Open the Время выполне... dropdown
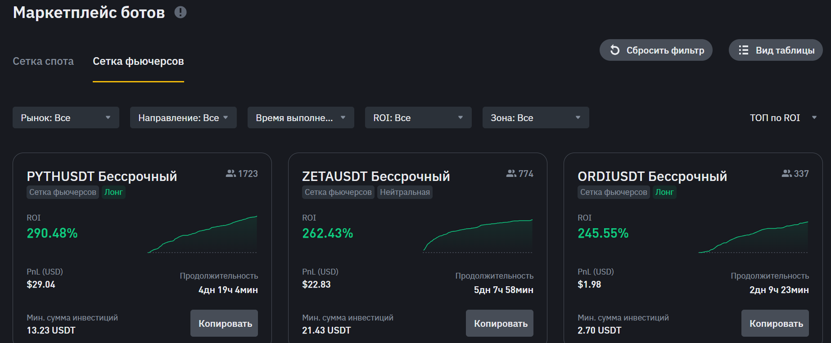 (301, 117)
